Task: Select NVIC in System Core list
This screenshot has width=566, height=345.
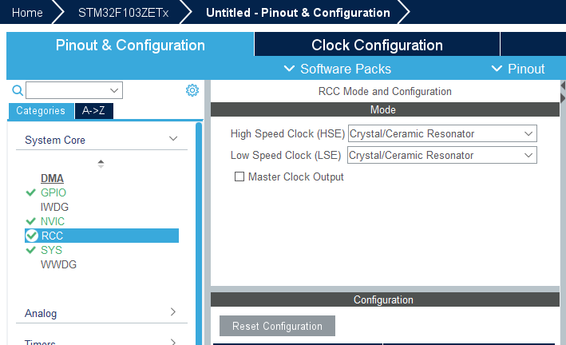Action: coord(53,221)
